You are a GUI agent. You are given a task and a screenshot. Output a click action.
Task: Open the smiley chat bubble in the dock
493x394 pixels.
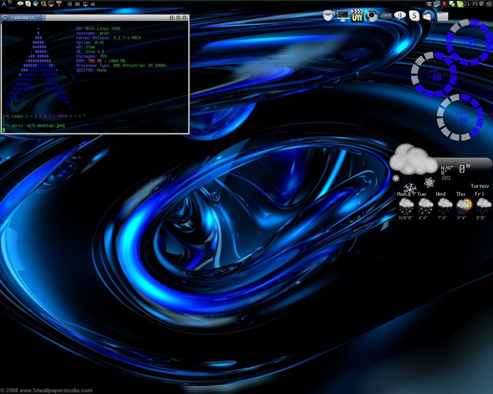pos(400,15)
